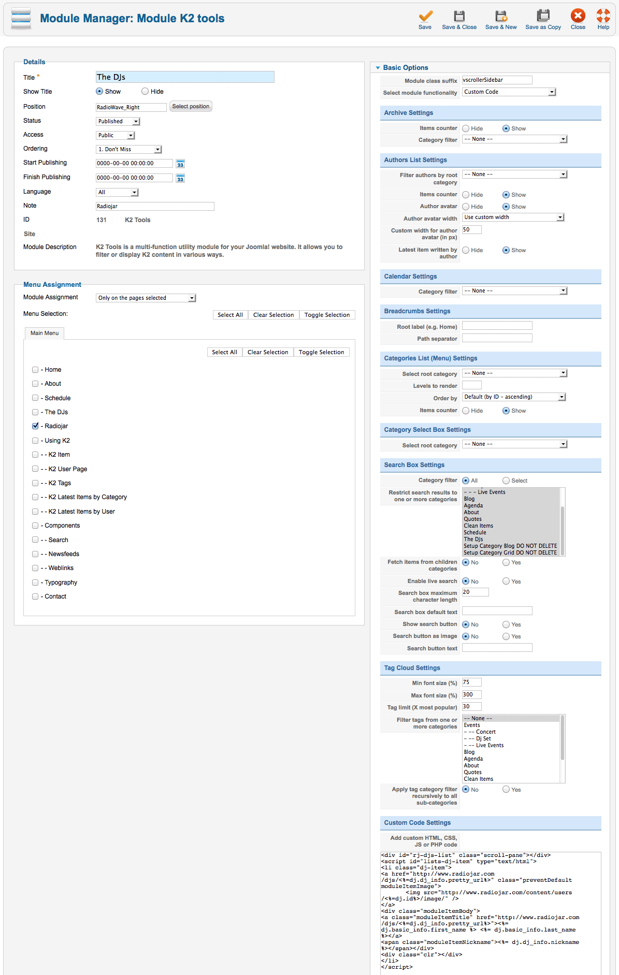Viewport: 619px width, 975px height.
Task: Open the Status dropdown
Action: [118, 121]
